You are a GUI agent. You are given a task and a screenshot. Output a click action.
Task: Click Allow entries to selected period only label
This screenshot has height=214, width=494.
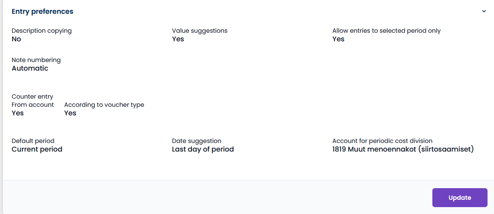[387, 31]
